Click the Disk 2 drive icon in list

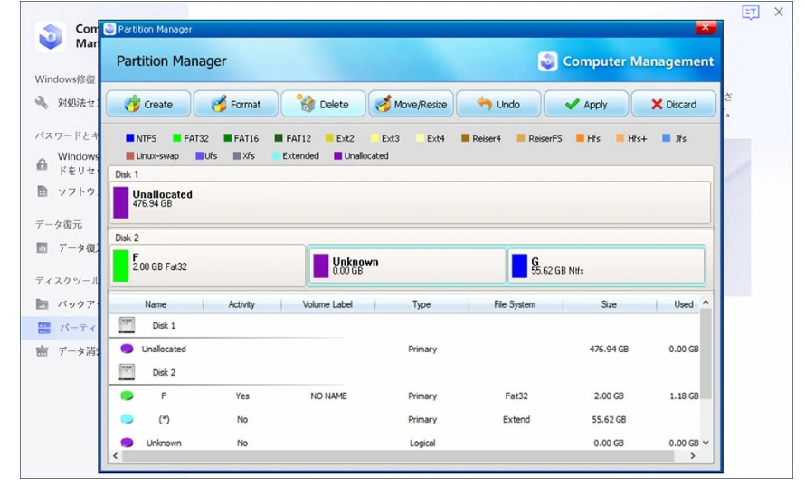coord(128,372)
